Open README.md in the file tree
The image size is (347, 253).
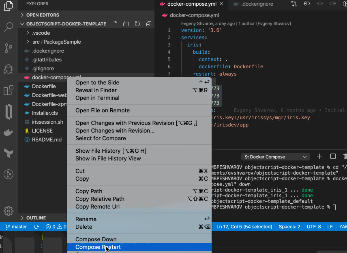[47, 139]
